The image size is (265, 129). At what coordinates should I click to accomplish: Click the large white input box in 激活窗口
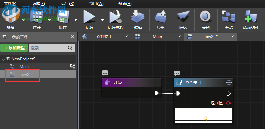pyautogui.click(x=204, y=114)
